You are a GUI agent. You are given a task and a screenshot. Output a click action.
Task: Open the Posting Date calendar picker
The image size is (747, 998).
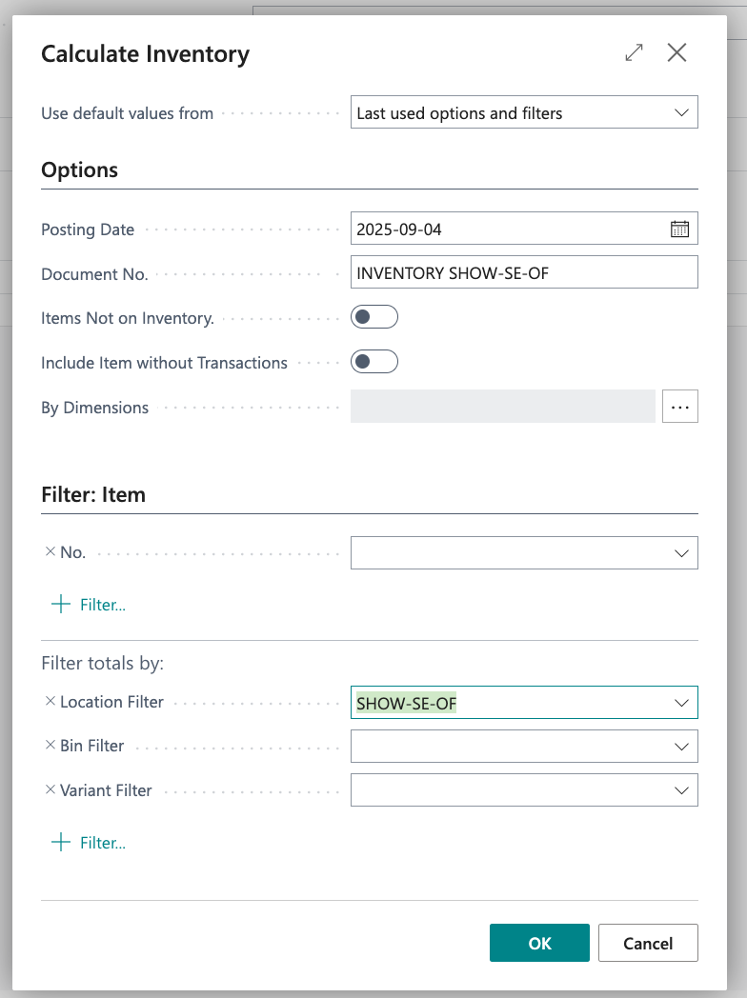click(x=679, y=229)
